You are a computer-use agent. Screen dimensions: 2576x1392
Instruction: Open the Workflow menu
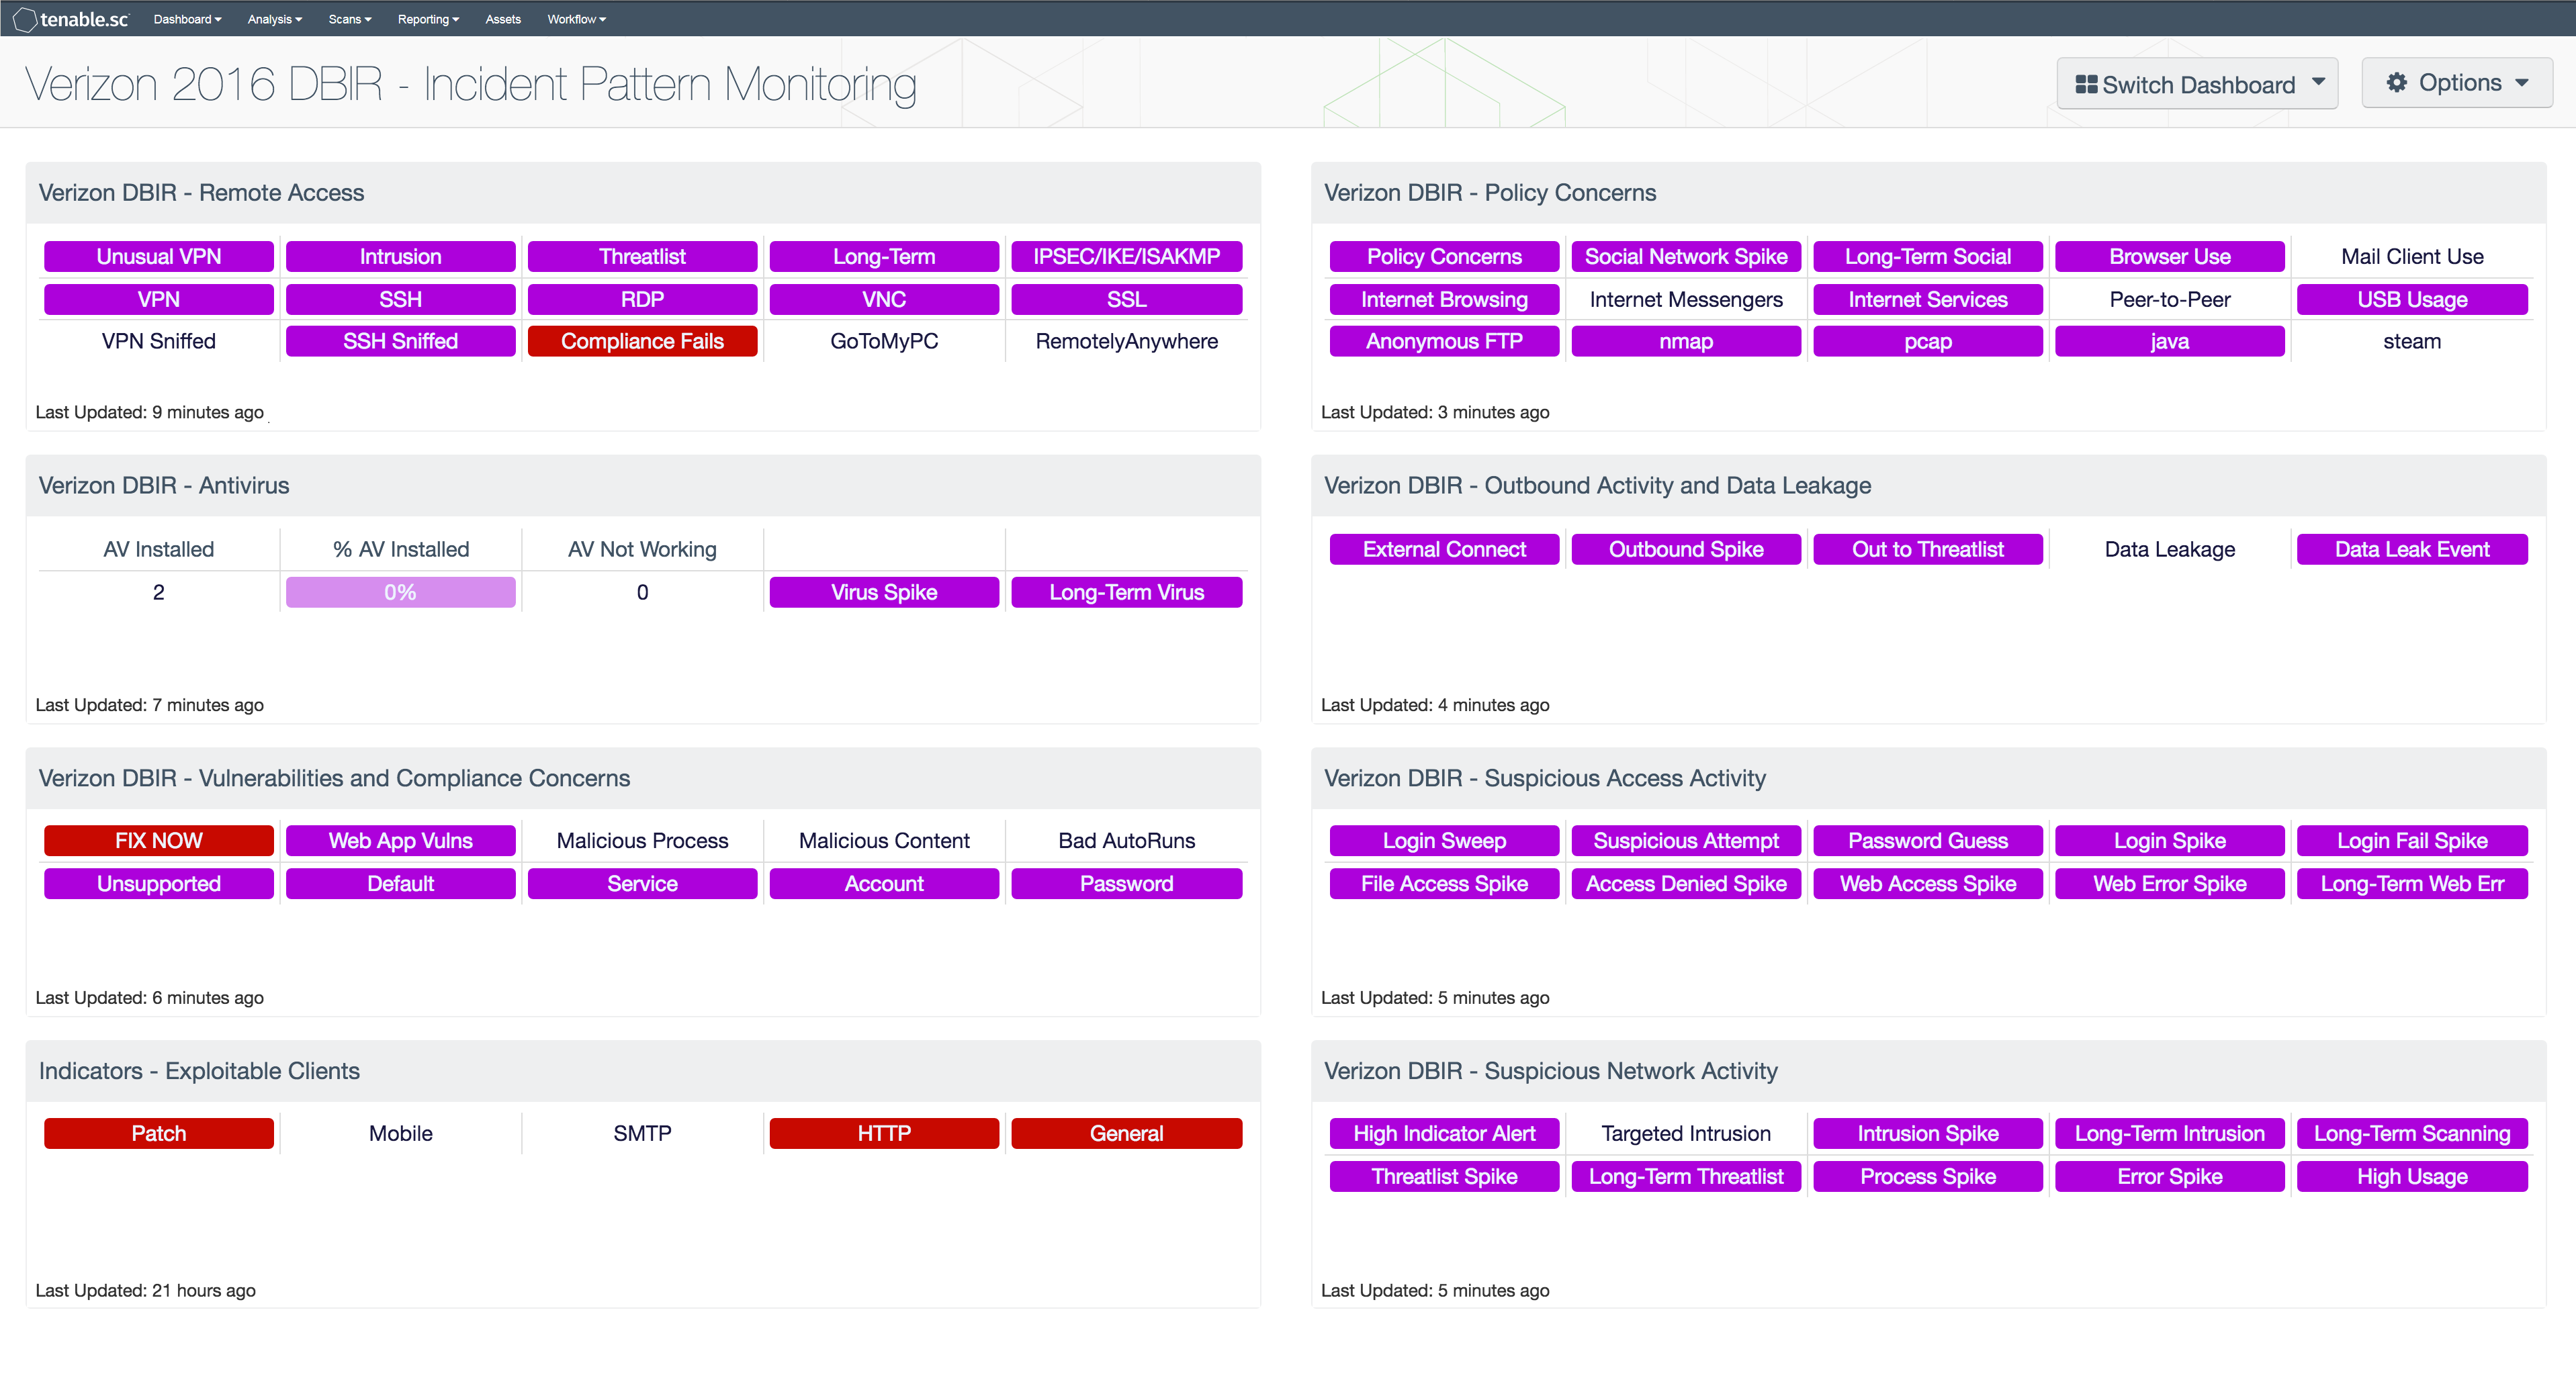576,19
